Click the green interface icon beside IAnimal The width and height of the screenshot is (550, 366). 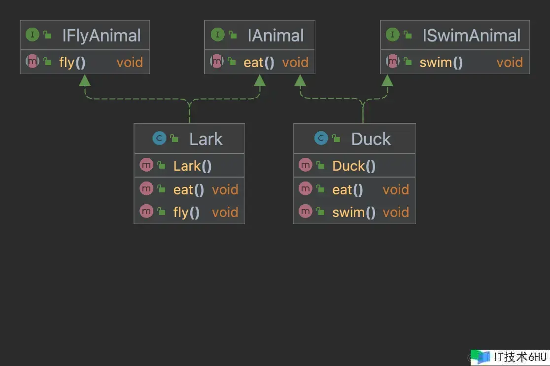[217, 35]
